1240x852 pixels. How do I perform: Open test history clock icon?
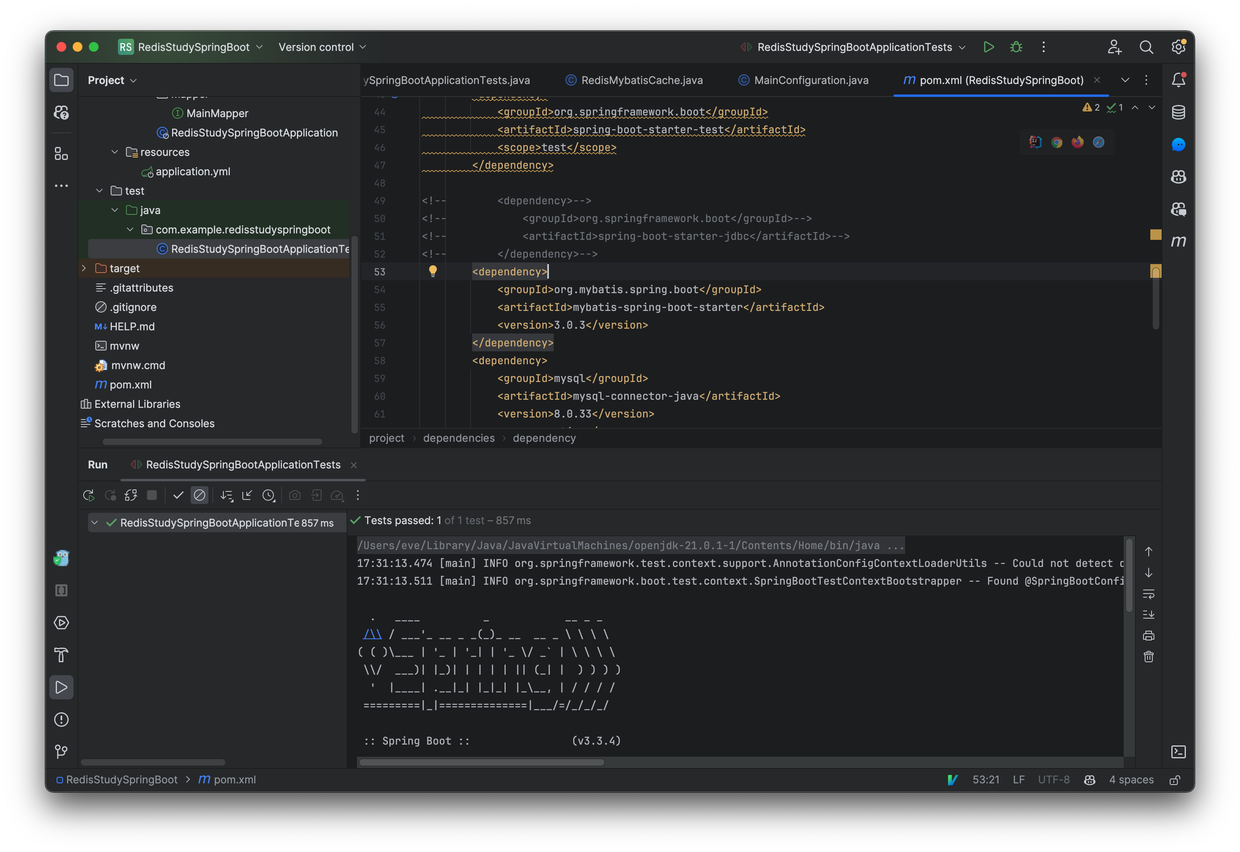(269, 495)
